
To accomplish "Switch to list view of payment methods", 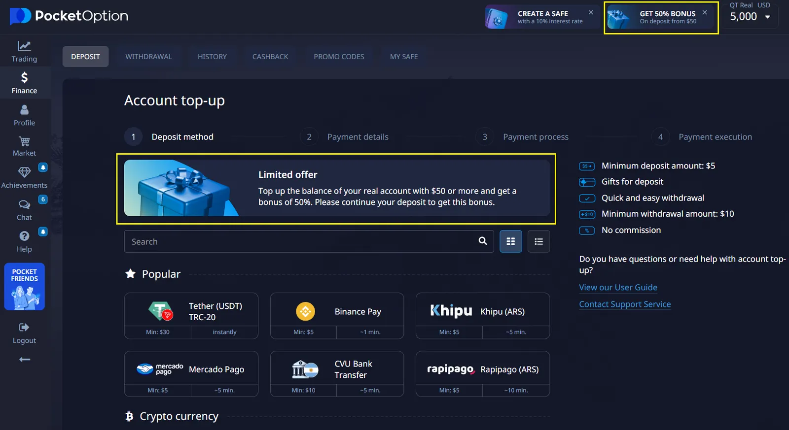I will 538,241.
